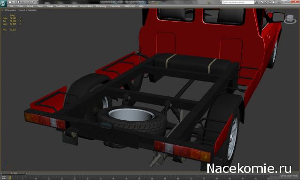Open the Perspective viewport label menu
300x180 pixels.
(x=11, y=10)
